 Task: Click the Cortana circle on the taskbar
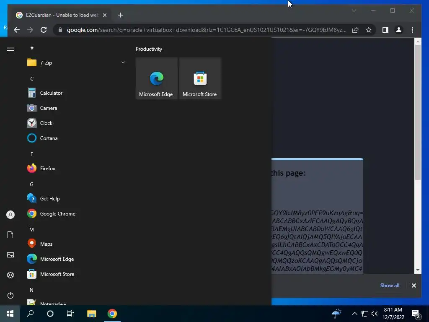pos(50,314)
